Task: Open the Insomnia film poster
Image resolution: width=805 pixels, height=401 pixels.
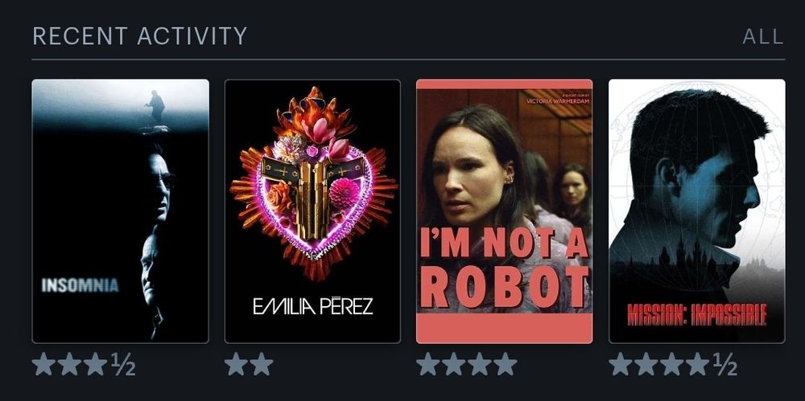Action: (120, 211)
